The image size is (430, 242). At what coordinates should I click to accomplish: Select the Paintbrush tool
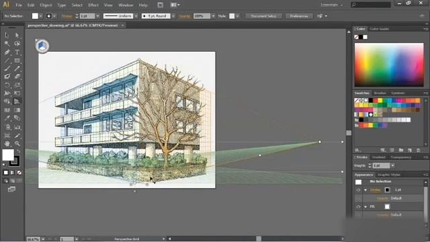pos(7,69)
